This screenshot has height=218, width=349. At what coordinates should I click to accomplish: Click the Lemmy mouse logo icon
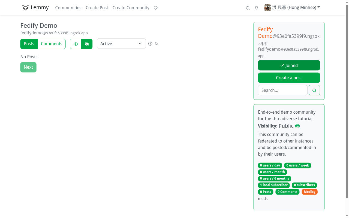point(25,8)
